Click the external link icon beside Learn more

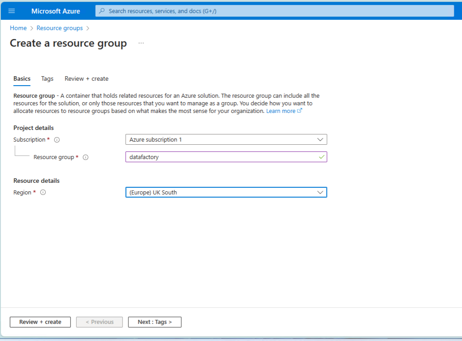pyautogui.click(x=300, y=111)
